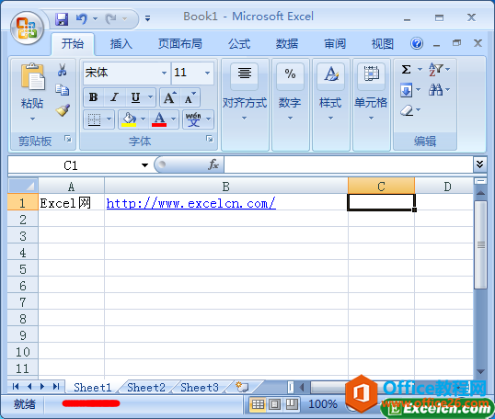Image resolution: width=495 pixels, height=419 pixels.
Task: Switch to Page Break Preview button
Action: point(292,404)
